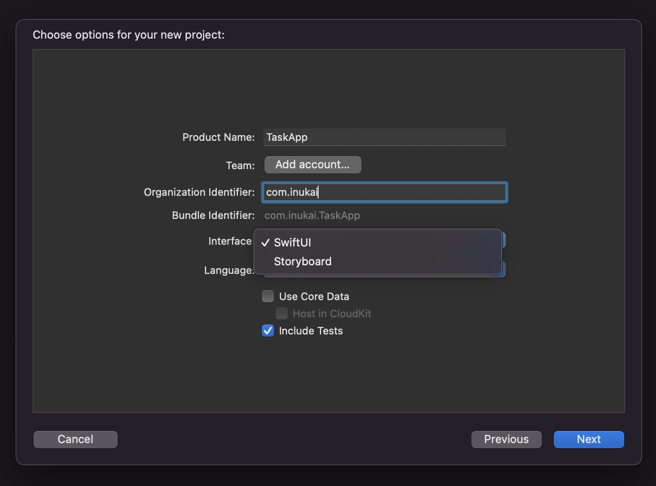Click the com.inukai identifier text

tap(291, 192)
